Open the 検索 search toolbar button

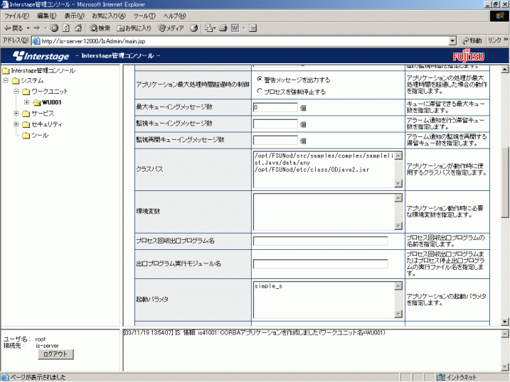point(100,28)
